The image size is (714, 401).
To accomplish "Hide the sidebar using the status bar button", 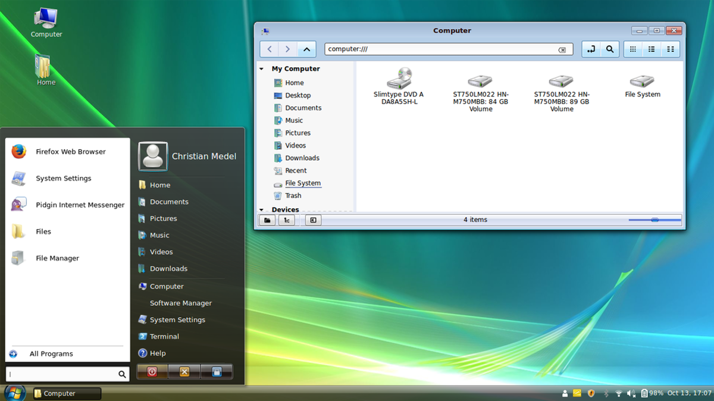I will [313, 220].
